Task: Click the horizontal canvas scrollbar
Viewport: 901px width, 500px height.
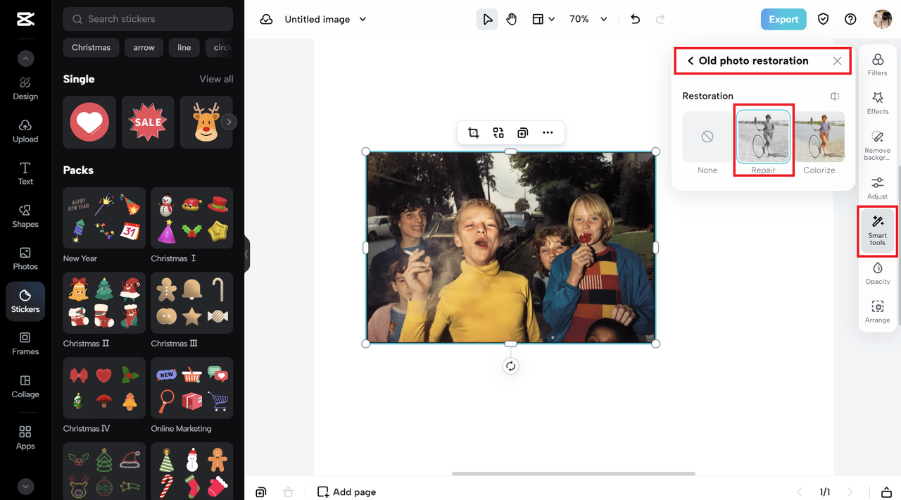Action: click(573, 474)
